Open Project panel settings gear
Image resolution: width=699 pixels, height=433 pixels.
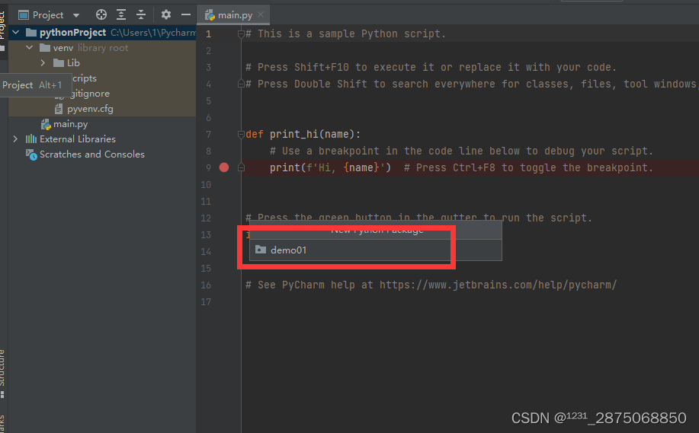166,14
